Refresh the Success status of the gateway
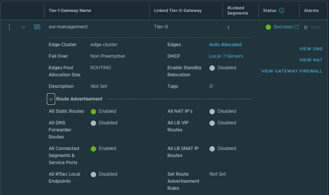The width and height of the screenshot is (329, 195). (x=297, y=27)
